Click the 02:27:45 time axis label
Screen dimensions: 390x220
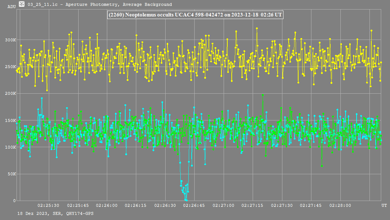[x=311, y=206]
